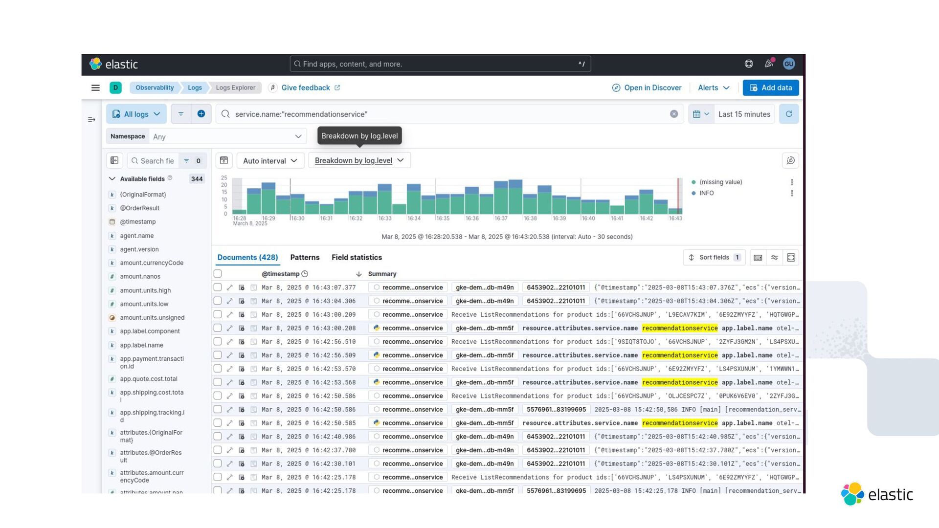The width and height of the screenshot is (939, 528).
Task: Check the 16:43:07.377 log row
Action: click(x=218, y=287)
